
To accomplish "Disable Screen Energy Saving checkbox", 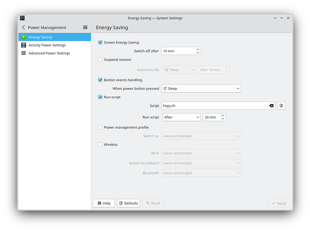I will click(100, 43).
